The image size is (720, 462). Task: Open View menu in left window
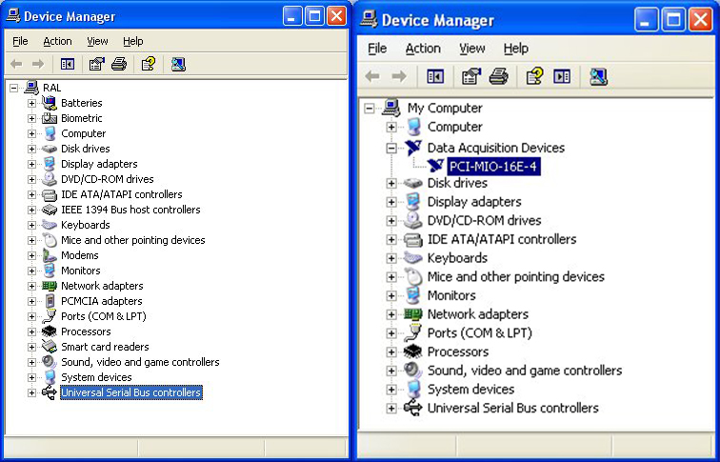[x=97, y=41]
